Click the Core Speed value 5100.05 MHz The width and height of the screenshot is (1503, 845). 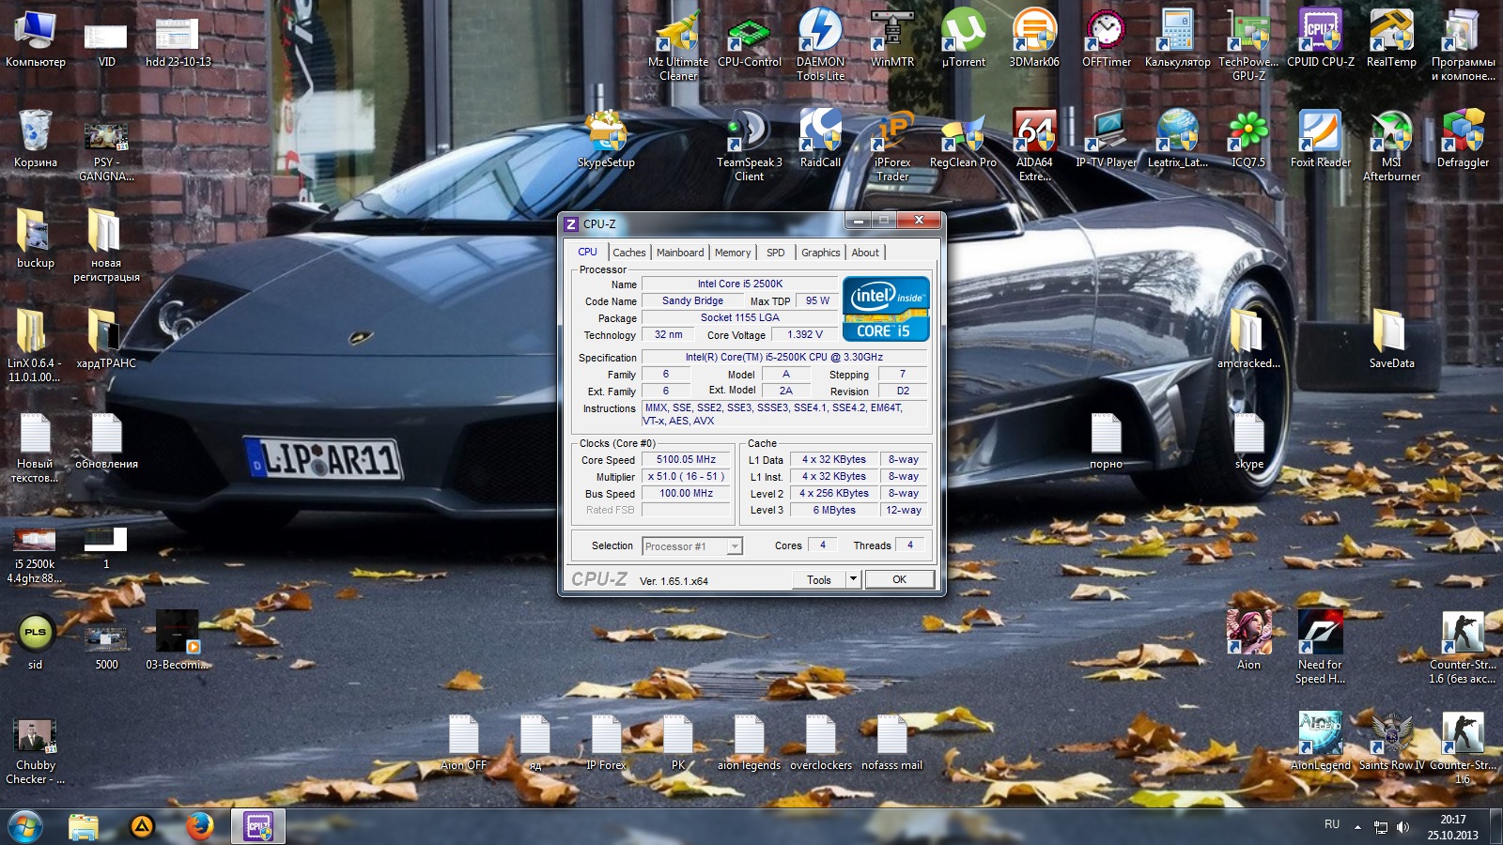(686, 460)
